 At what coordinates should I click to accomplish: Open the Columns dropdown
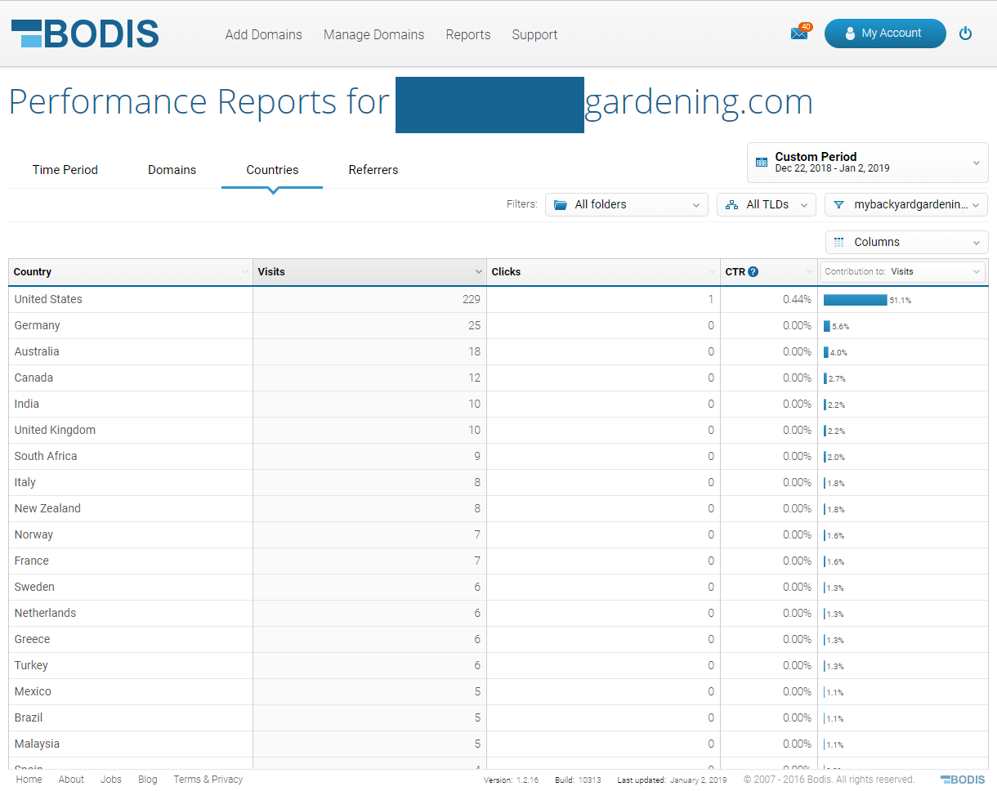[907, 243]
